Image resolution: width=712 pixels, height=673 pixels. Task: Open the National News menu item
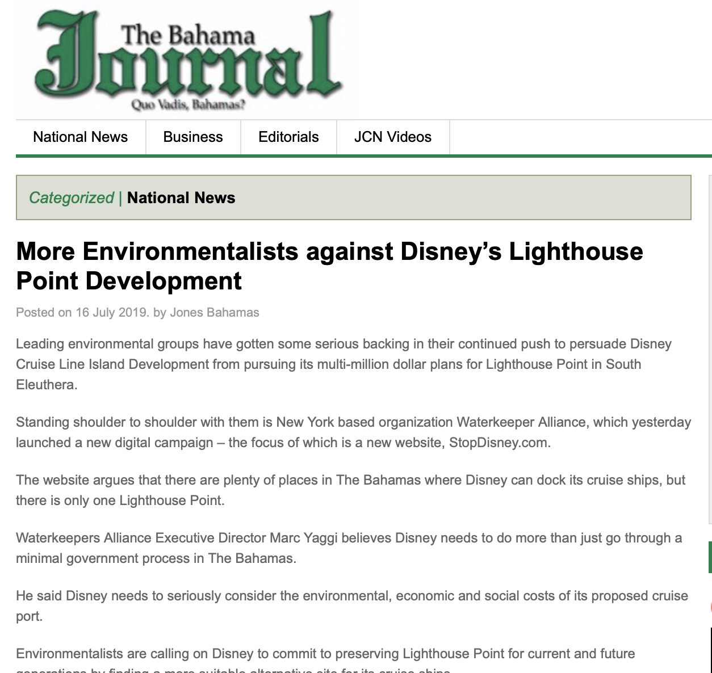pyautogui.click(x=81, y=137)
